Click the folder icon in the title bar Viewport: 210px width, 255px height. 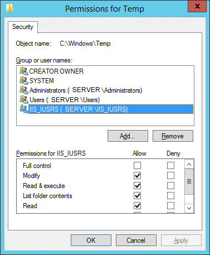(x=9, y=8)
